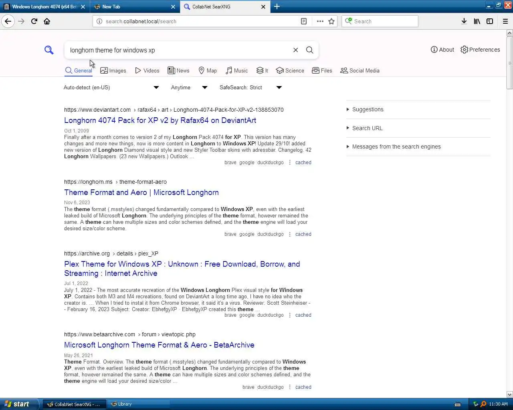Image resolution: width=513 pixels, height=410 pixels.
Task: Open the SafeSearch Strict dropdown
Action: pyautogui.click(x=250, y=87)
